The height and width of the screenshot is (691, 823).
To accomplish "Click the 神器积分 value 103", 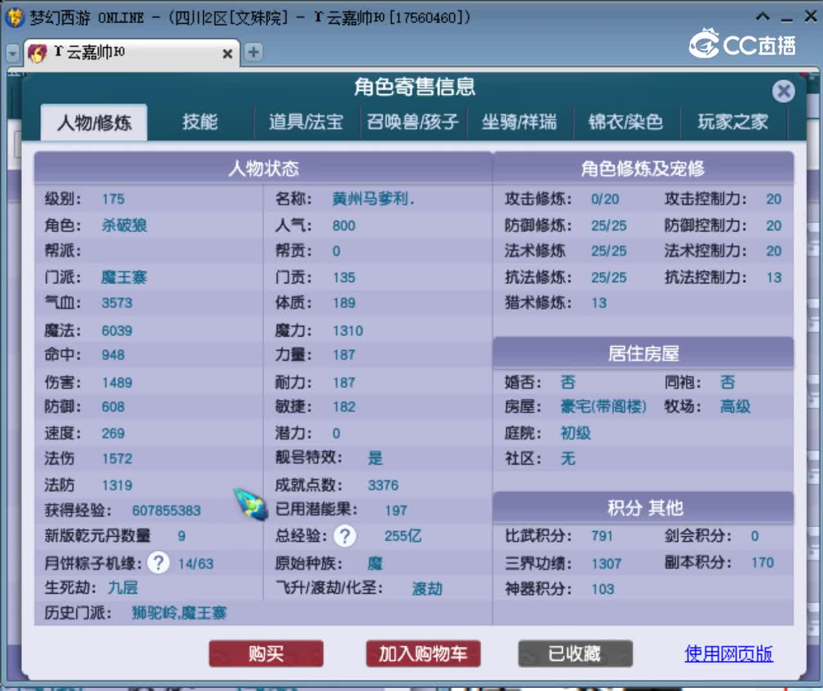I will point(602,589).
